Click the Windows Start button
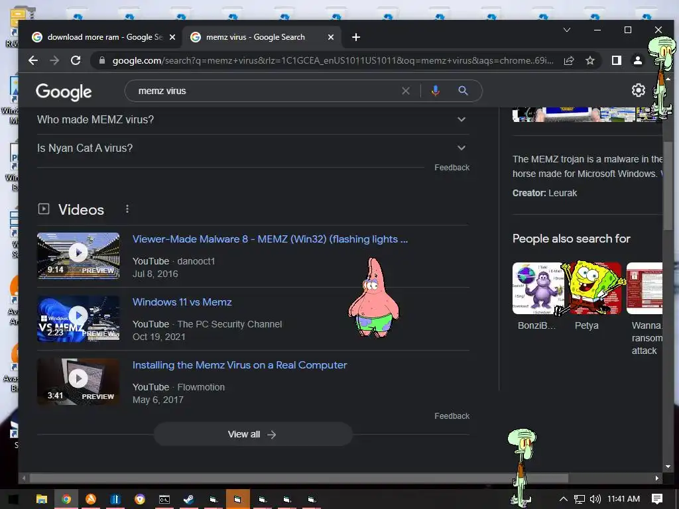679x509 pixels. pos(14,499)
